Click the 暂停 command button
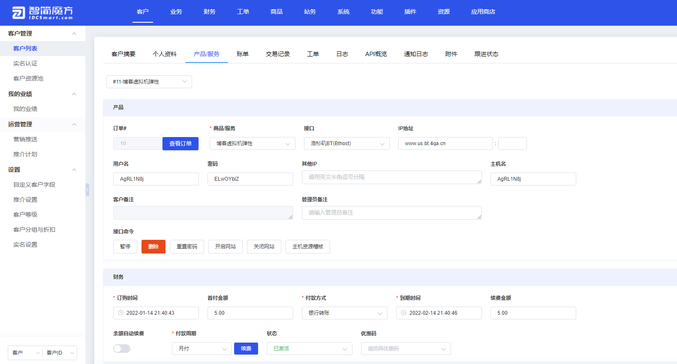The image size is (677, 364). [x=125, y=247]
